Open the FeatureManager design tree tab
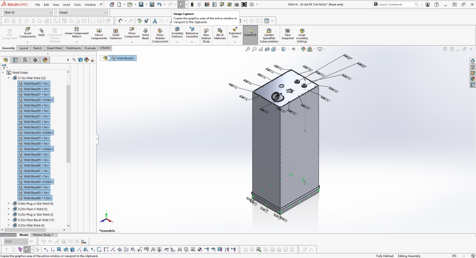The image size is (476, 258). click(5, 60)
